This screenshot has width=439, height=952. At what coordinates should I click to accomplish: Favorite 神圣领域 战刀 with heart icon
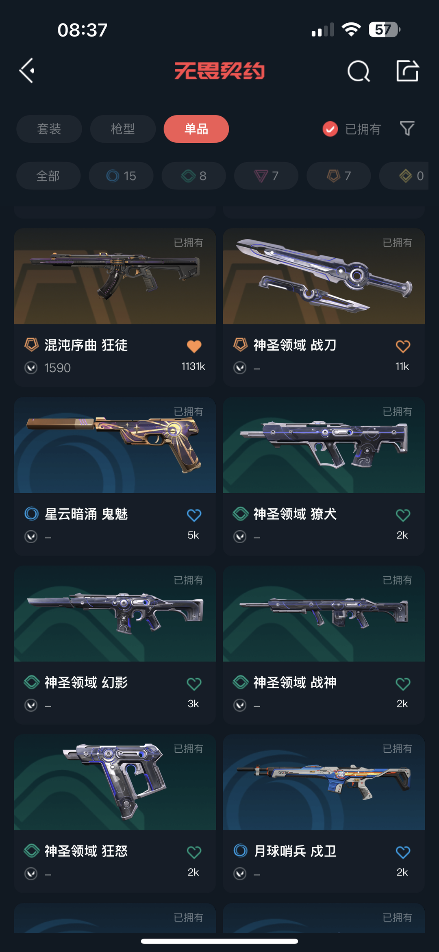403,346
